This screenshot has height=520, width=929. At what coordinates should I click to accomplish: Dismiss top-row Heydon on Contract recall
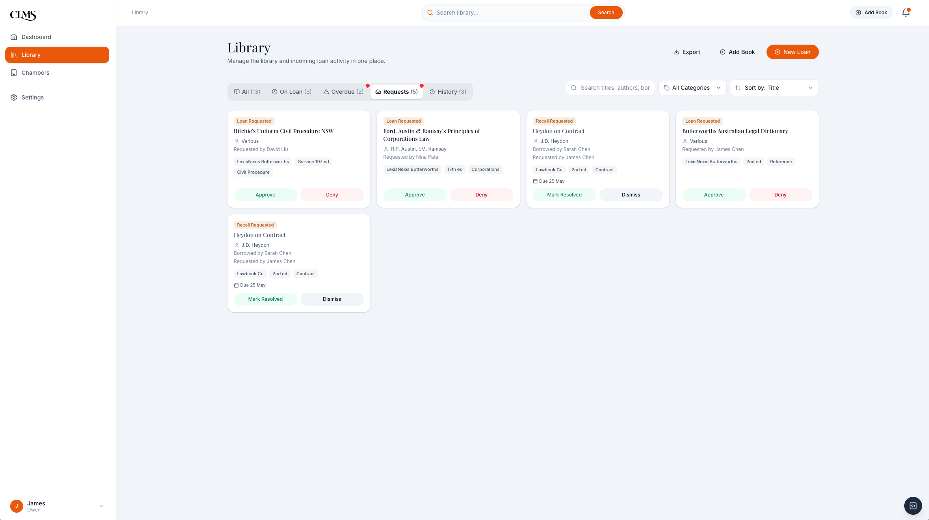coord(631,195)
